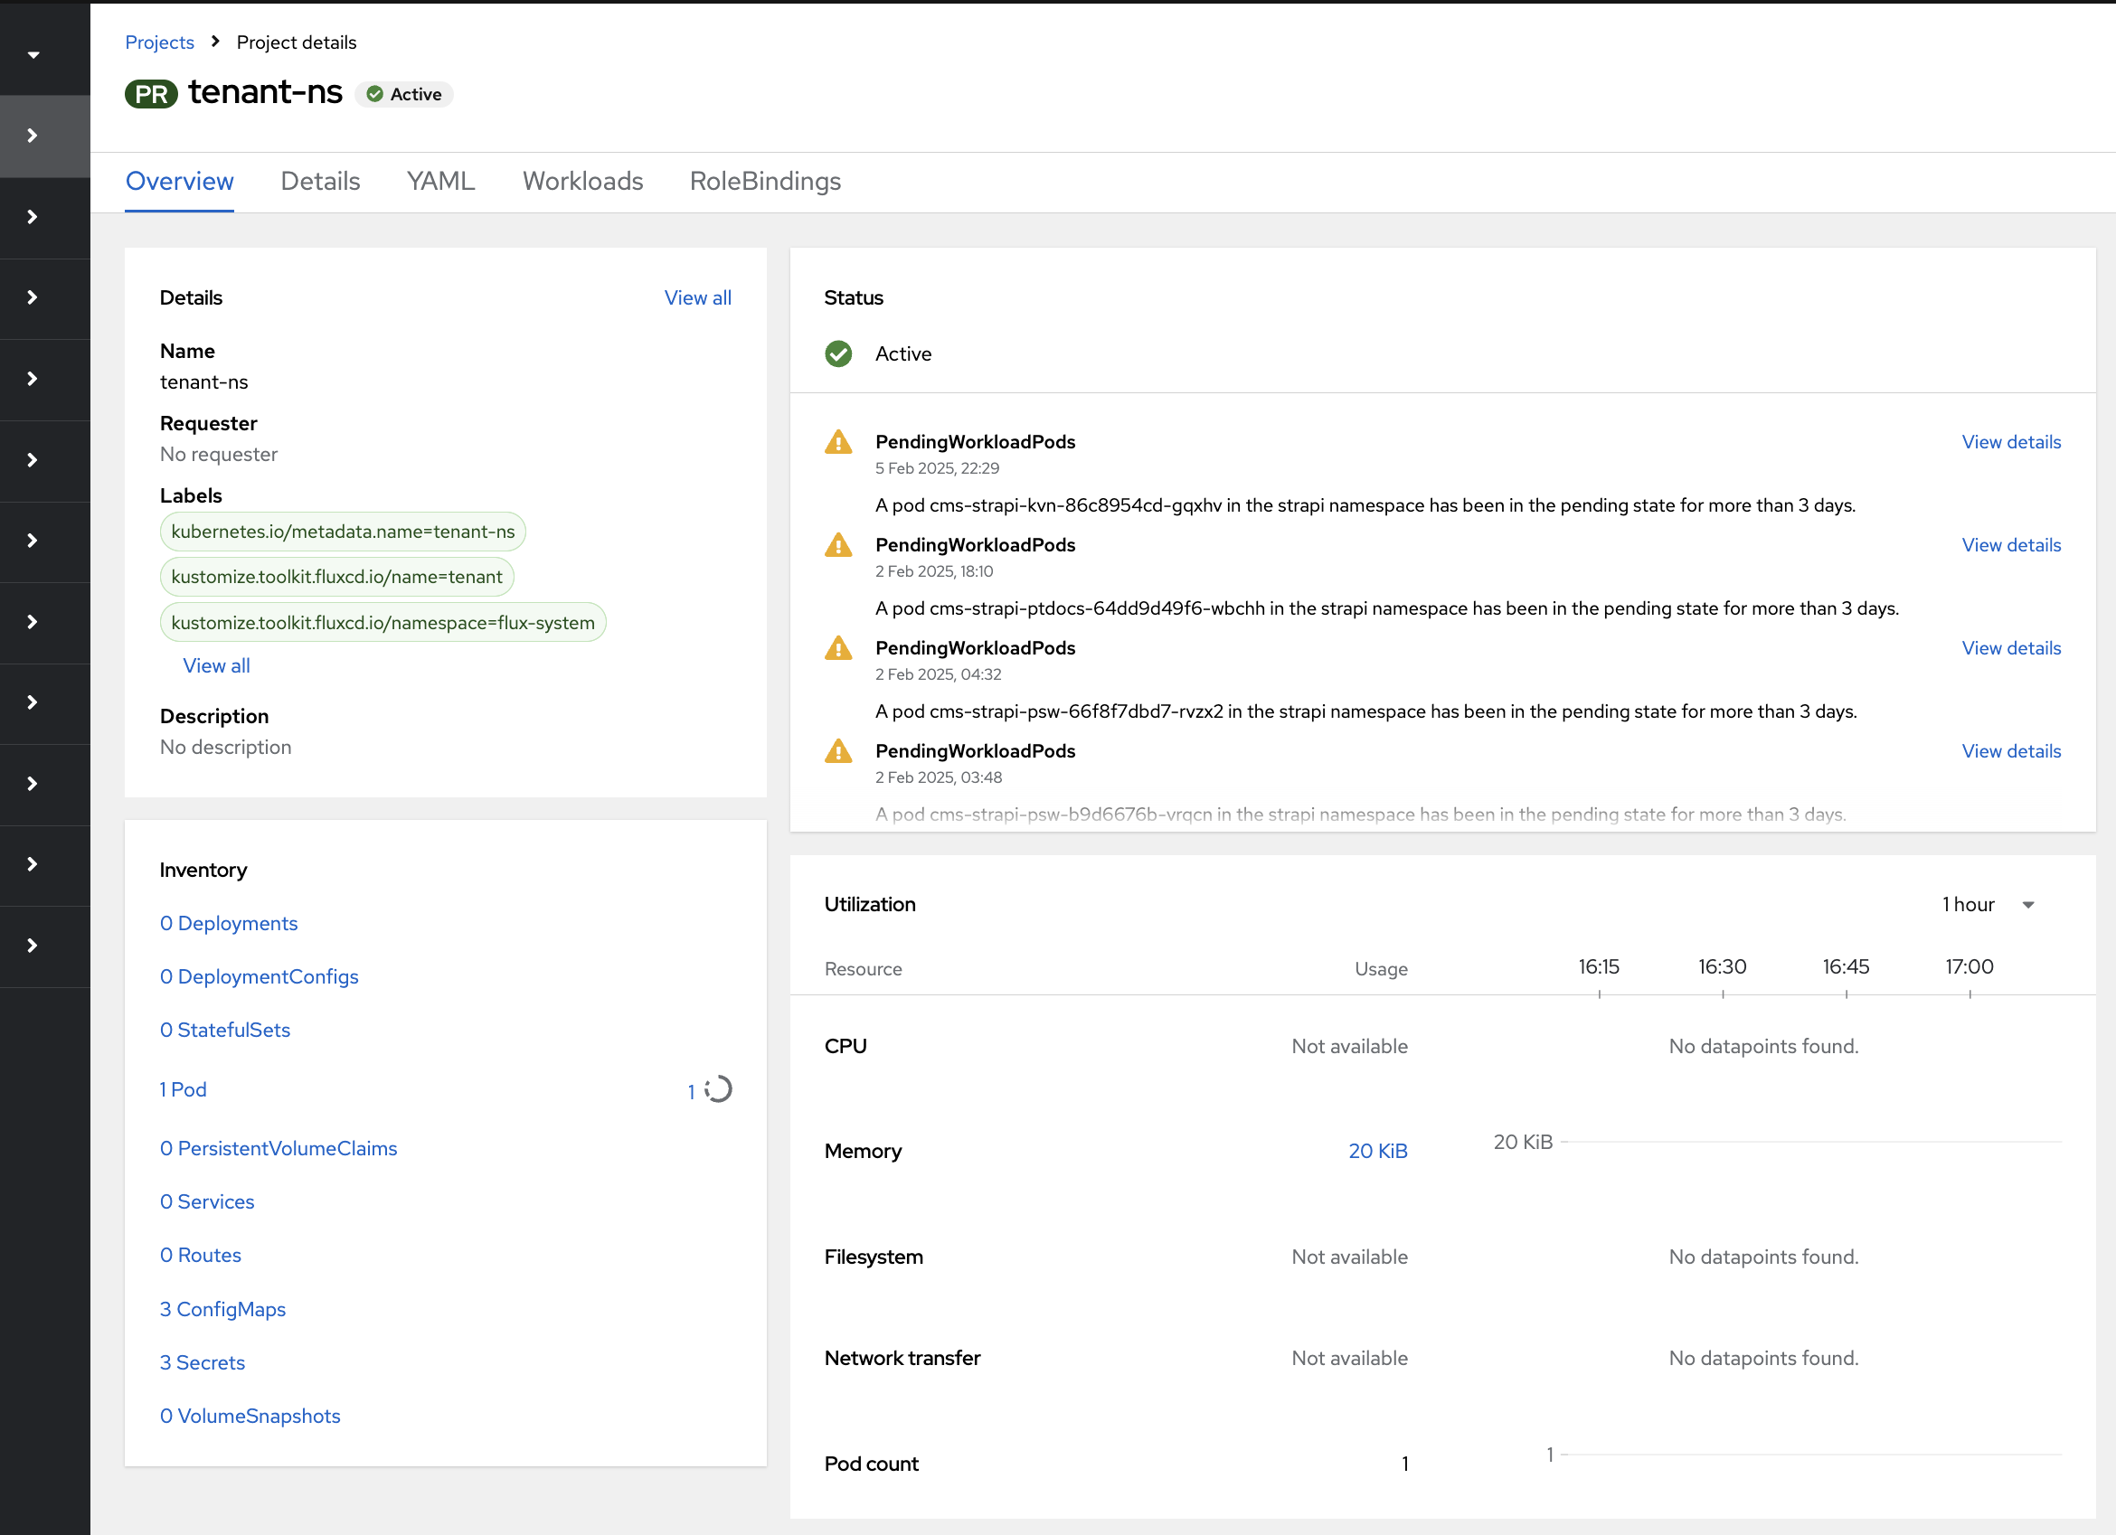
Task: Collapse the sidebar section using the top caret
Action: pos(33,53)
